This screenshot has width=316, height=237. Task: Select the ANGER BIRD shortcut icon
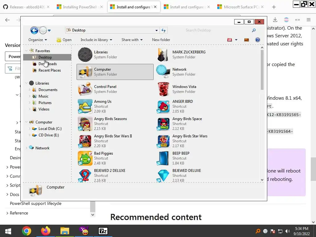pyautogui.click(x=163, y=106)
